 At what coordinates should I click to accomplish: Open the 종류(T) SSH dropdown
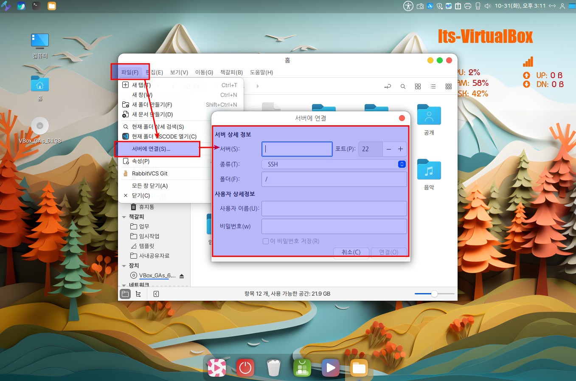[334, 164]
